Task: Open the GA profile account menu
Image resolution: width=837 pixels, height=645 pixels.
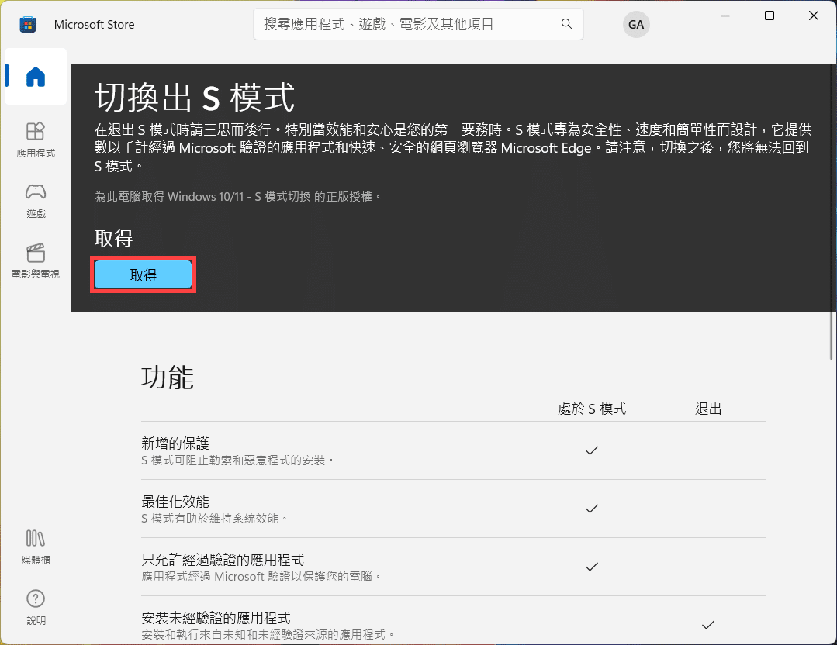Action: tap(636, 25)
